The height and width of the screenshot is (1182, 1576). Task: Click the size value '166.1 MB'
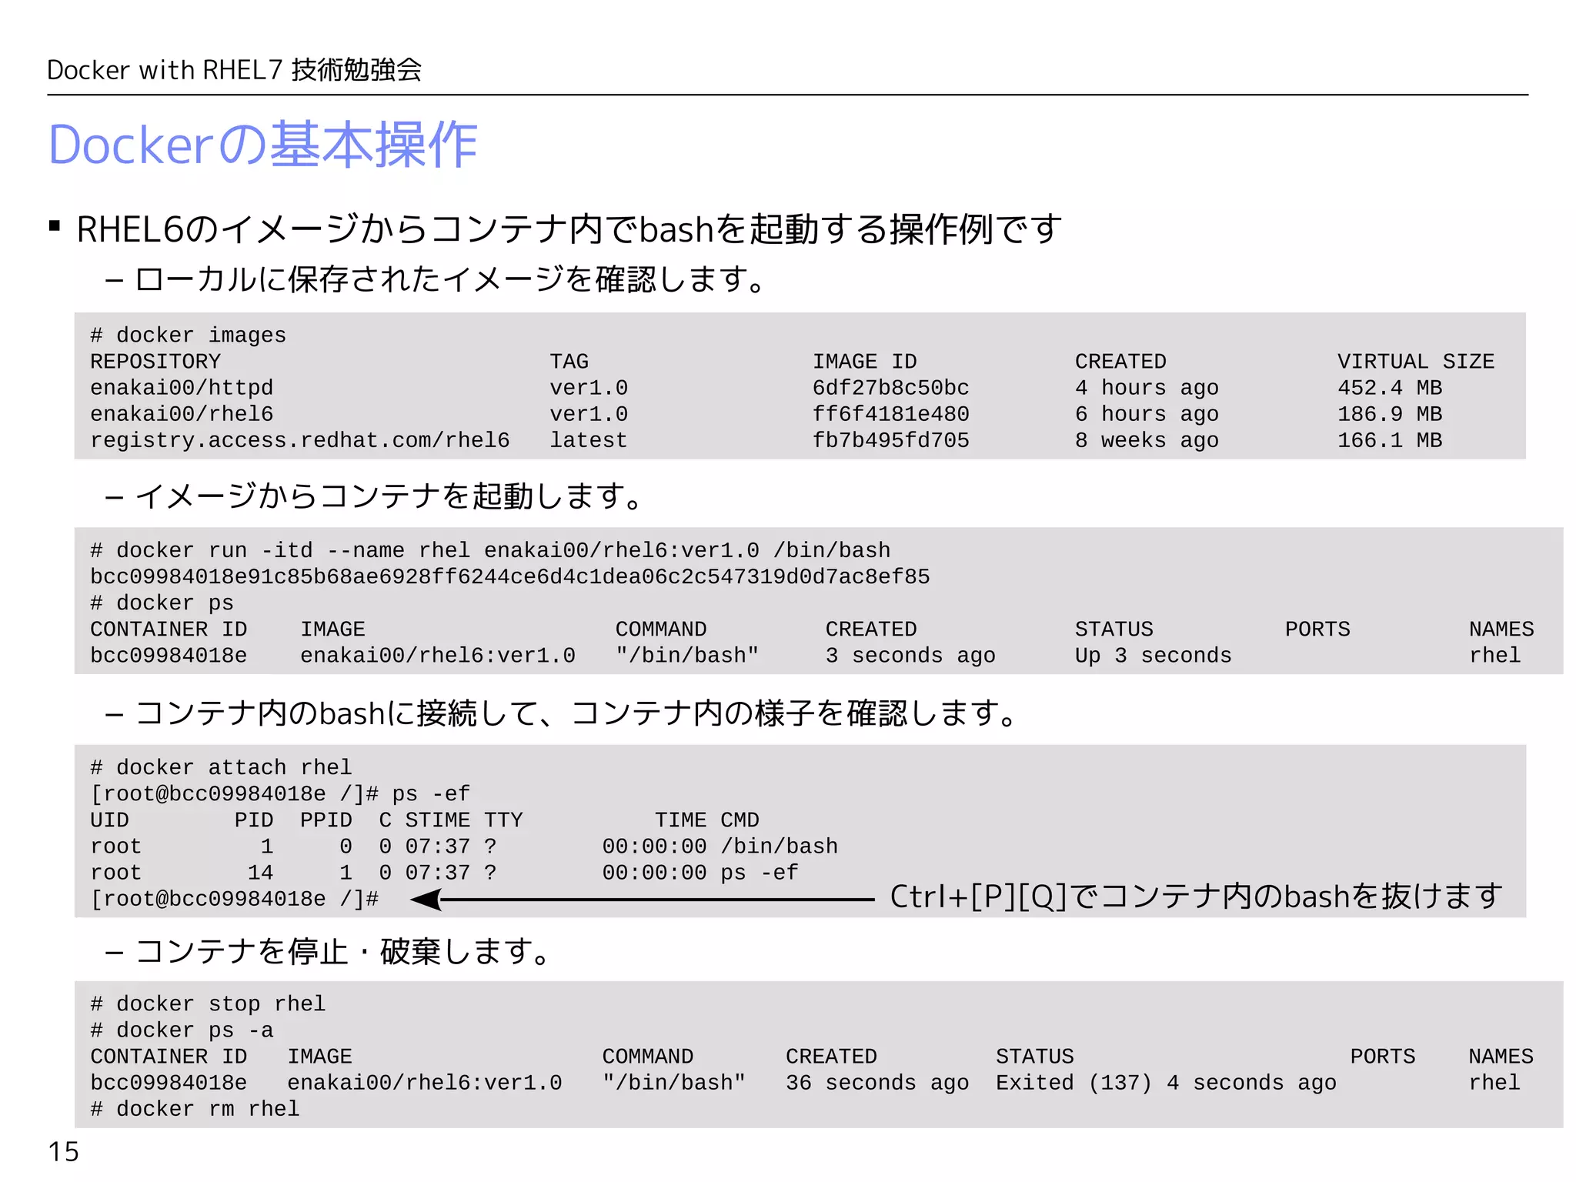[x=1390, y=441]
